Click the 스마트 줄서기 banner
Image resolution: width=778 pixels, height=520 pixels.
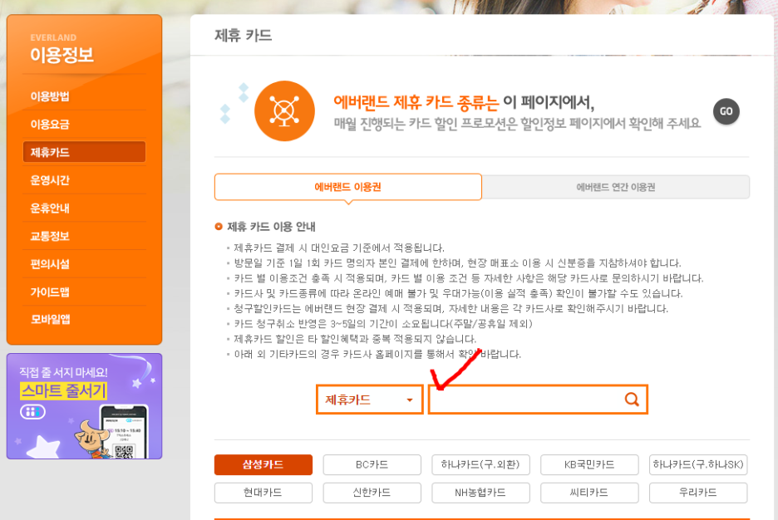(x=84, y=406)
